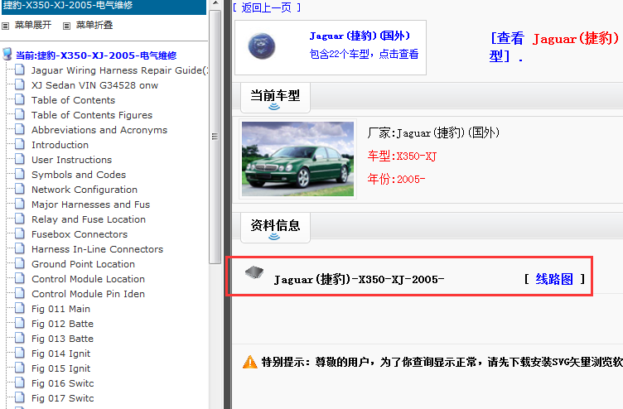Click the orange warning icon before 特别提示
This screenshot has width=623, height=409.
(250, 362)
